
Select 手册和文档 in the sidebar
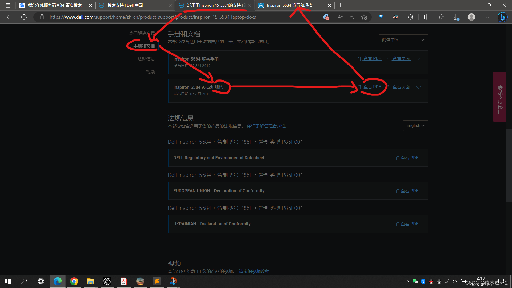pos(144,46)
